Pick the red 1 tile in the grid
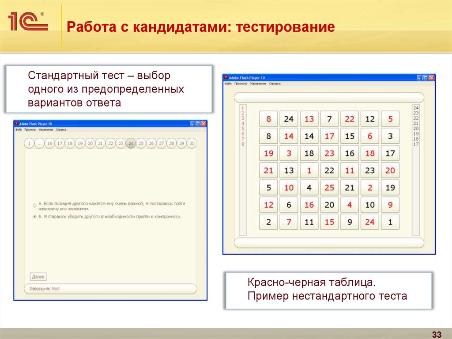 [309, 171]
